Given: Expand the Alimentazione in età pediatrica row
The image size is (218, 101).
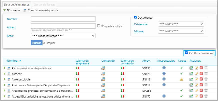Looking at the screenshot, I should tap(4, 68).
